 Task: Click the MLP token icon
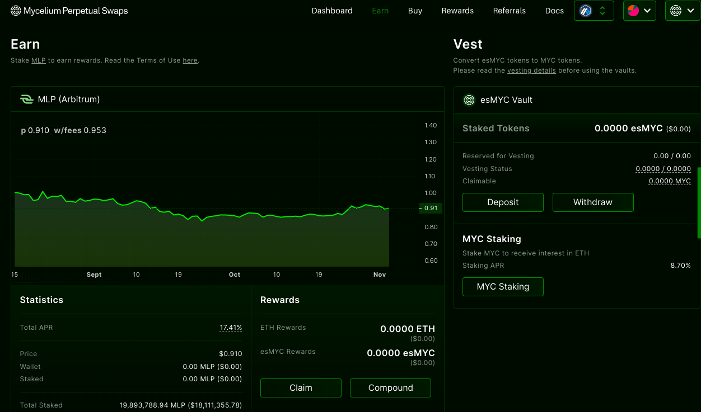pyautogui.click(x=27, y=100)
